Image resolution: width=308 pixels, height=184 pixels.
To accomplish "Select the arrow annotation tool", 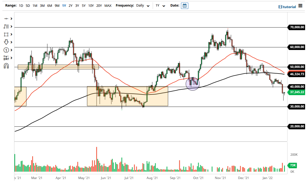I will 7,42.
